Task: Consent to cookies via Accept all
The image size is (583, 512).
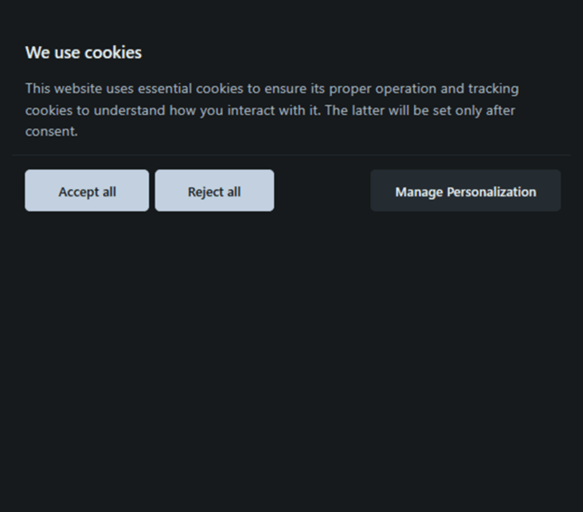Action: tap(87, 191)
